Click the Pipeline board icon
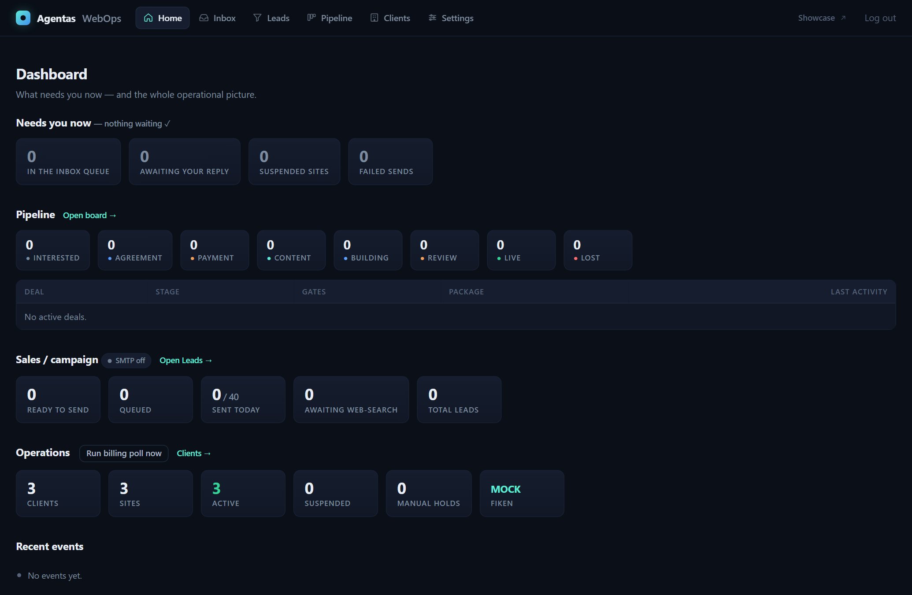The height and width of the screenshot is (595, 912). (311, 18)
